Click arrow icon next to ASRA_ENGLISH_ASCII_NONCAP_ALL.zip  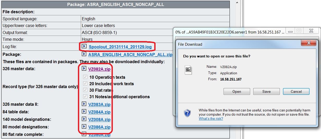click(x=84, y=54)
